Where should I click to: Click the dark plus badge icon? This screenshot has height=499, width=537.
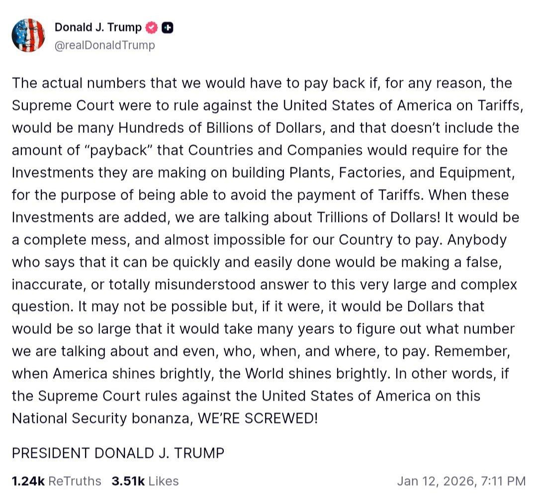pos(168,28)
